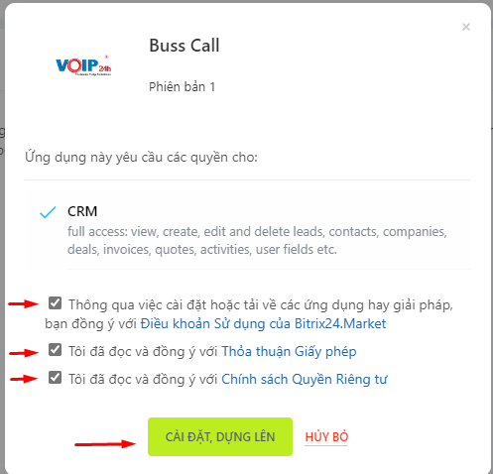Click the red arrow pointing at install button
This screenshot has width=493, height=474.
(x=105, y=443)
